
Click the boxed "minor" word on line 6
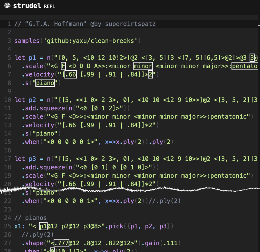tap(143, 66)
